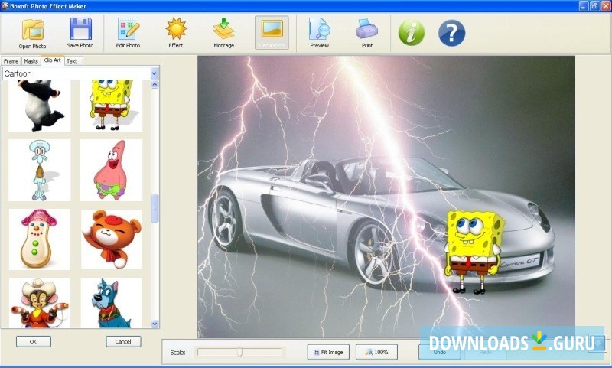Pick the SpongeBob clip art thumbnail

coord(111,106)
